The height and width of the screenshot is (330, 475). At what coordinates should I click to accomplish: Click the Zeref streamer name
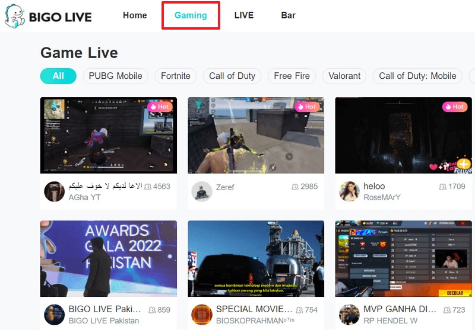(x=225, y=187)
